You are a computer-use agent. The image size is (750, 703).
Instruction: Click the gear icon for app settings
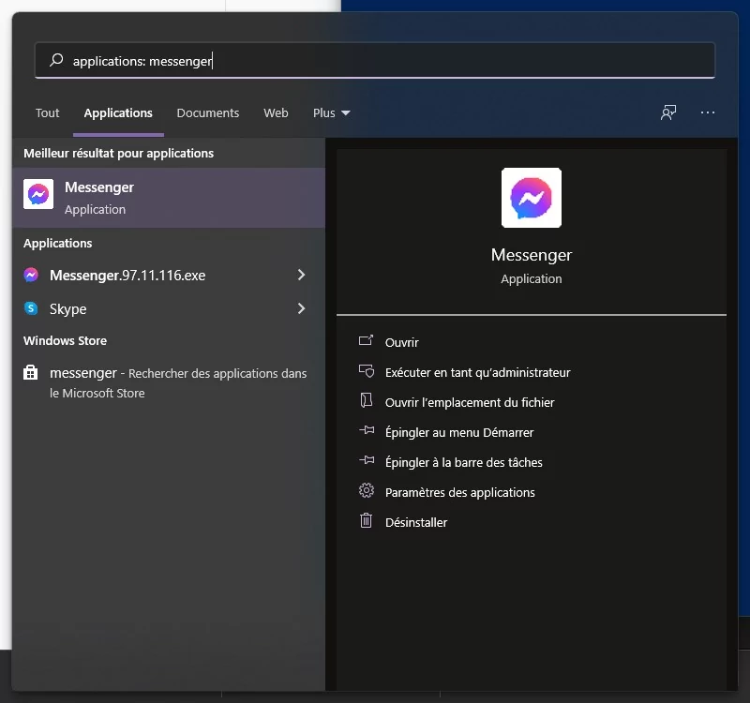tap(367, 490)
